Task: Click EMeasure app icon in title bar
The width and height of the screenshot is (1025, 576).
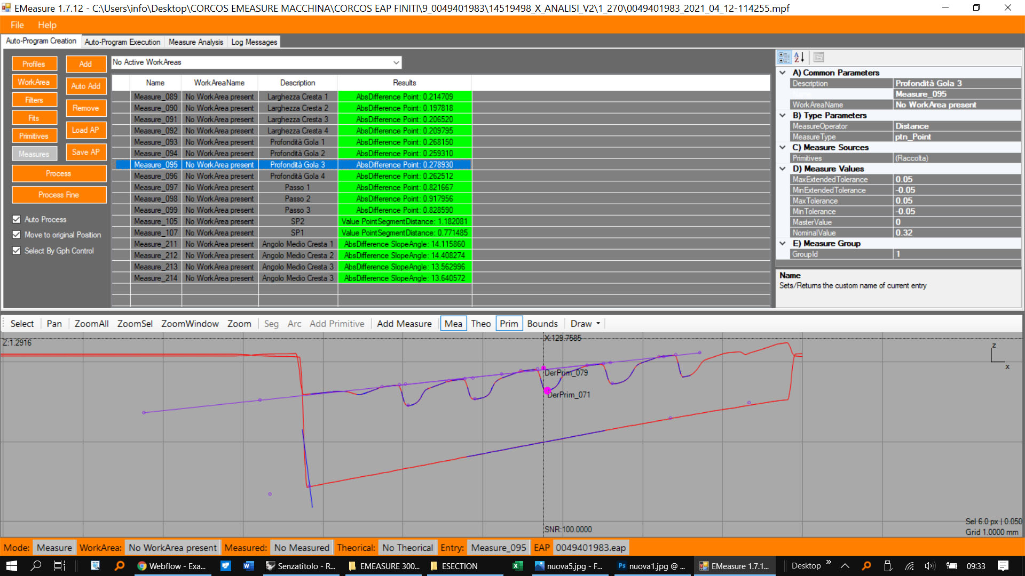Action: 6,8
